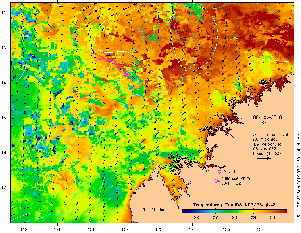Click the latitude label -13
The width and height of the screenshot is (301, 233).
coord(4,48)
